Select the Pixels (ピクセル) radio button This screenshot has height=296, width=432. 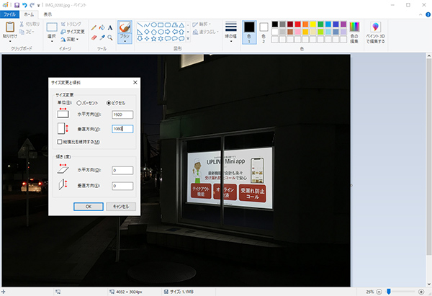click(109, 103)
